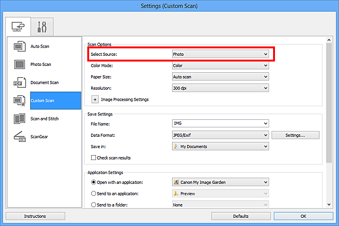This screenshot has width=339, height=226.
Task: Click the disabled Preview application dropdown
Action: (220, 193)
